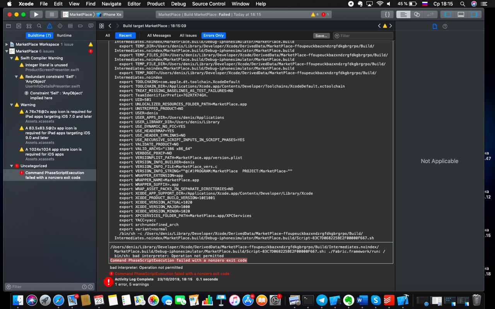The width and height of the screenshot is (495, 309).
Task: Open the Debug menu
Action: (x=178, y=4)
